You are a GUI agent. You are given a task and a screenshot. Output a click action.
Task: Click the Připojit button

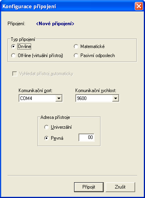pyautogui.click(x=89, y=187)
